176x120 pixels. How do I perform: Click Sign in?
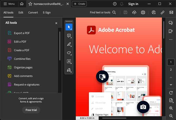tap(133, 4)
